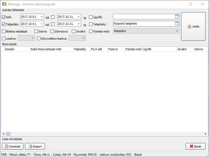Sort by Sszám column header
Image resolution: width=209 pixels, height=157 pixels.
[17, 49]
